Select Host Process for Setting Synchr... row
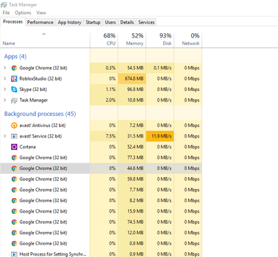The image size is (278, 257). 101,254
